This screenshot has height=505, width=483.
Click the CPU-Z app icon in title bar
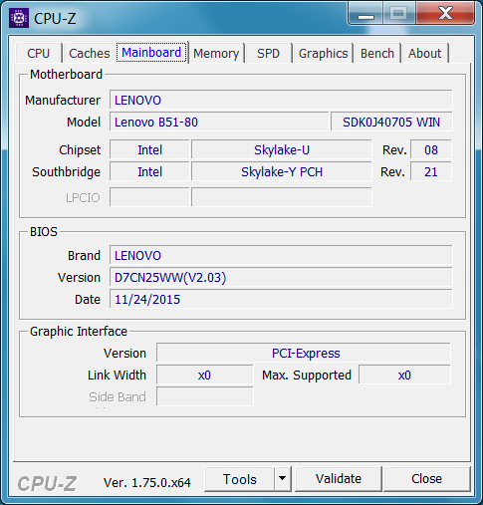(x=19, y=18)
